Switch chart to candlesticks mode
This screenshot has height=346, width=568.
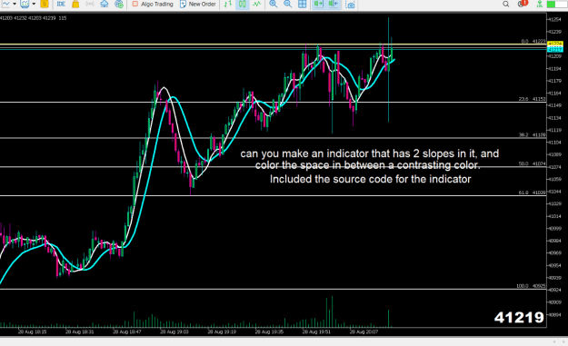click(x=242, y=4)
